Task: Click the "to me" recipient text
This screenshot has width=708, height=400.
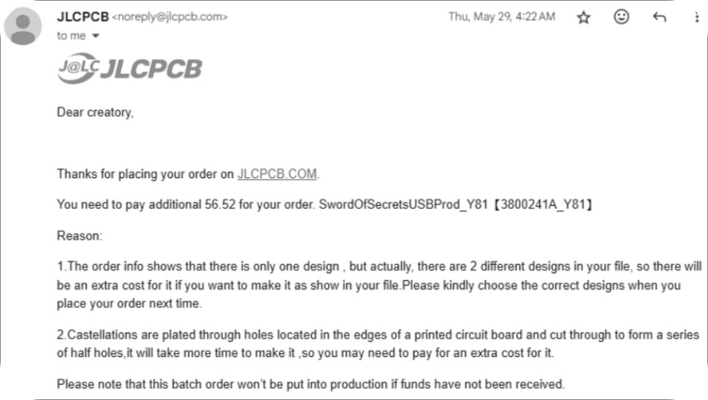Action: tap(71, 36)
